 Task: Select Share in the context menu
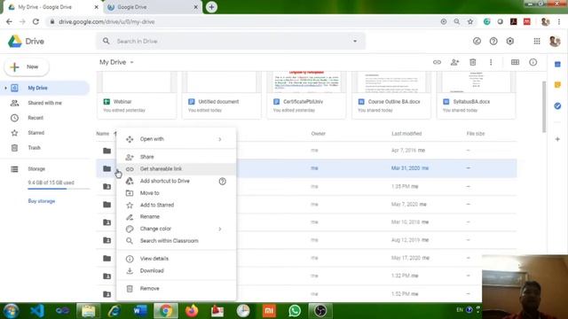click(176, 157)
